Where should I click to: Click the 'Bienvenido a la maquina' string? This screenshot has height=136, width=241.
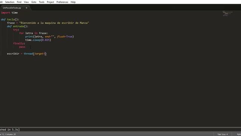[54, 23]
